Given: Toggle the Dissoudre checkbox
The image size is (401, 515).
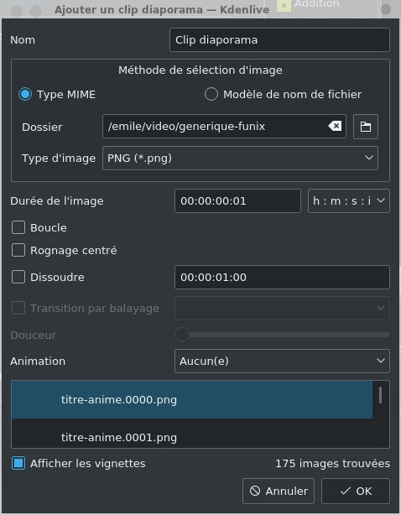Looking at the screenshot, I should 18,277.
